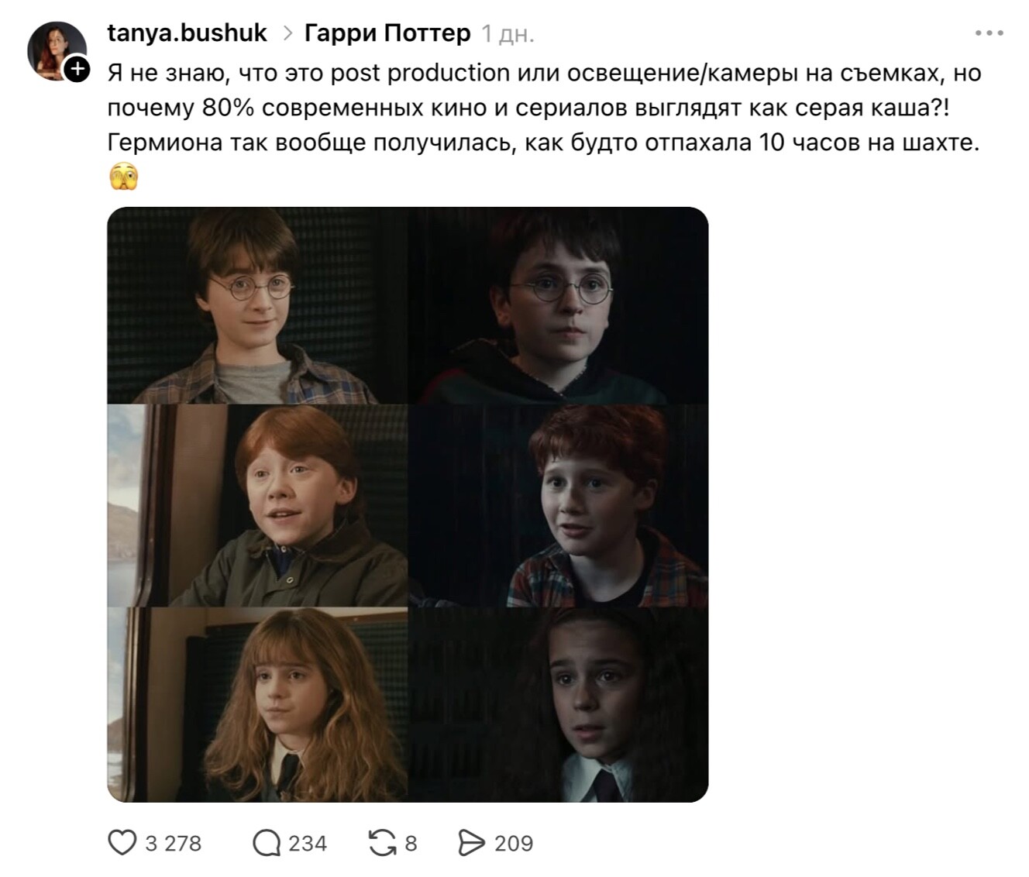The width and height of the screenshot is (1029, 877).
Task: Click the tanya.bushuk profile avatar
Action: pos(55,50)
